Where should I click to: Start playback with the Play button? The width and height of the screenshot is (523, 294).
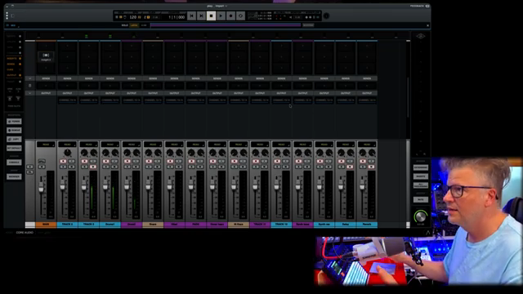point(221,16)
